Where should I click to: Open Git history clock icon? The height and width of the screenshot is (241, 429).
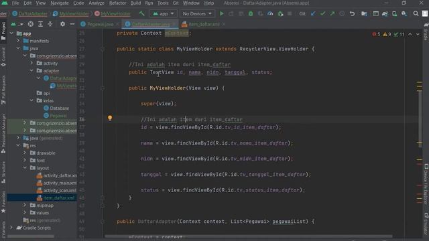342,13
